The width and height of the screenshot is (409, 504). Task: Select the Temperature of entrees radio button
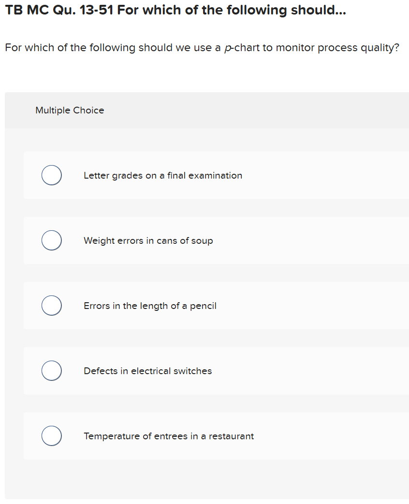(51, 436)
